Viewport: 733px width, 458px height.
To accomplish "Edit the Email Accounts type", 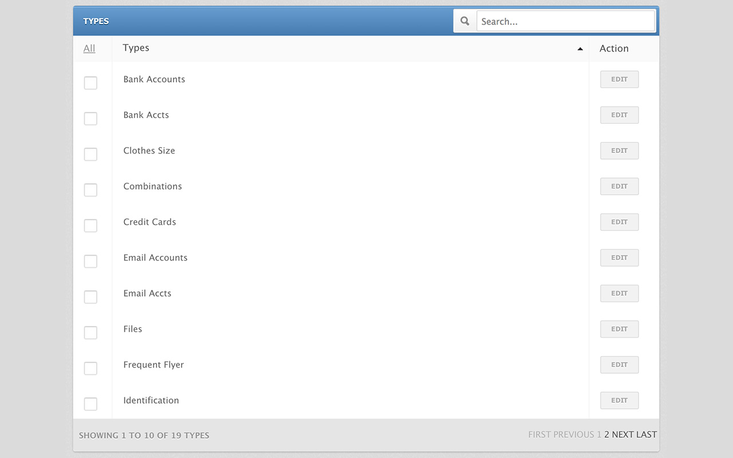I will (619, 258).
